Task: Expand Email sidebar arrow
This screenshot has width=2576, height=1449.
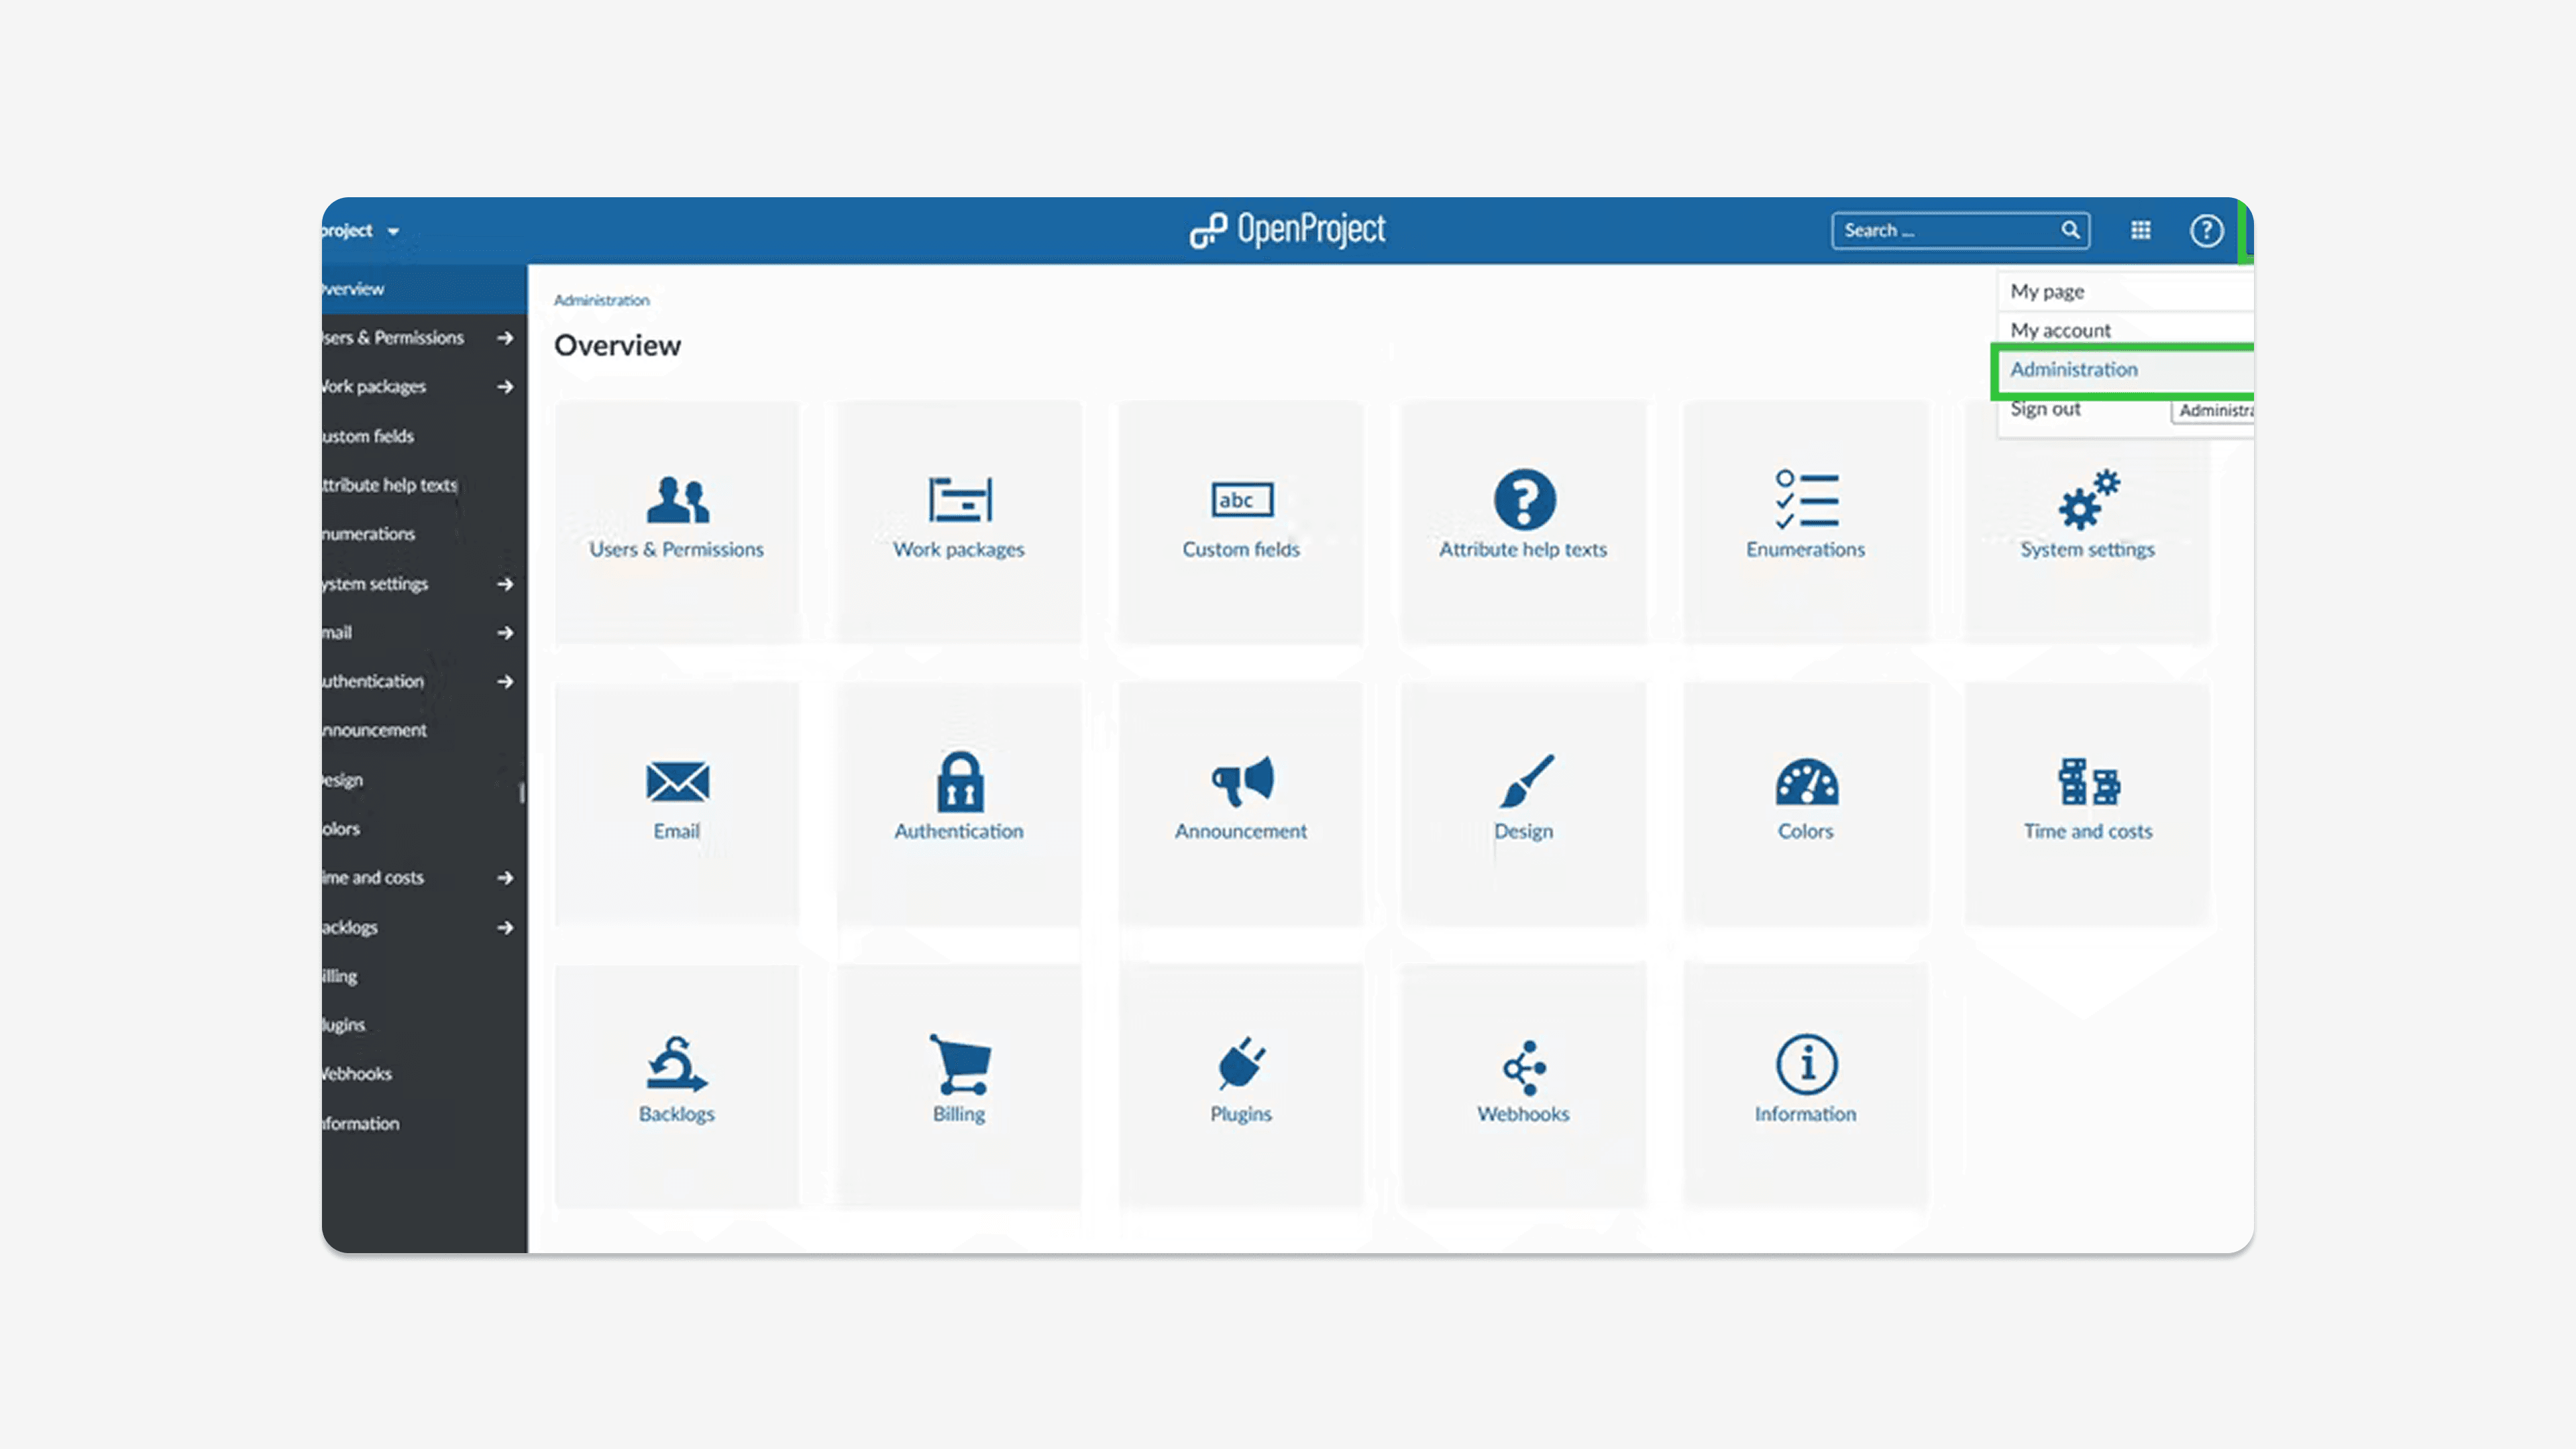Action: [505, 633]
